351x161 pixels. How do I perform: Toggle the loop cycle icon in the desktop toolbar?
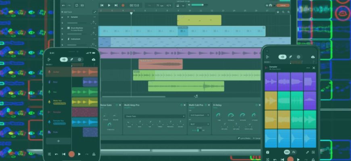click(77, 5)
